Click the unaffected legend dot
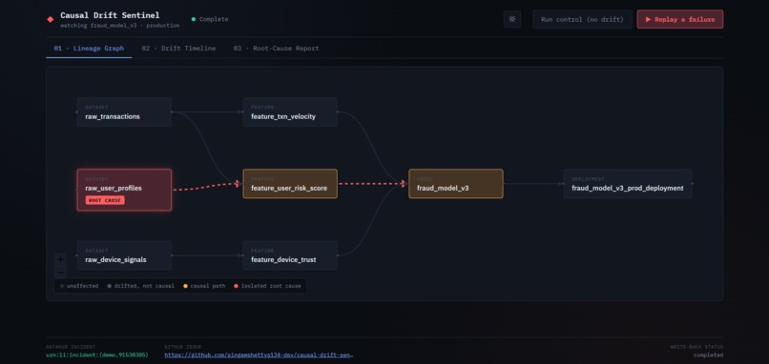Screen dimensions: 769x364 tap(62, 286)
